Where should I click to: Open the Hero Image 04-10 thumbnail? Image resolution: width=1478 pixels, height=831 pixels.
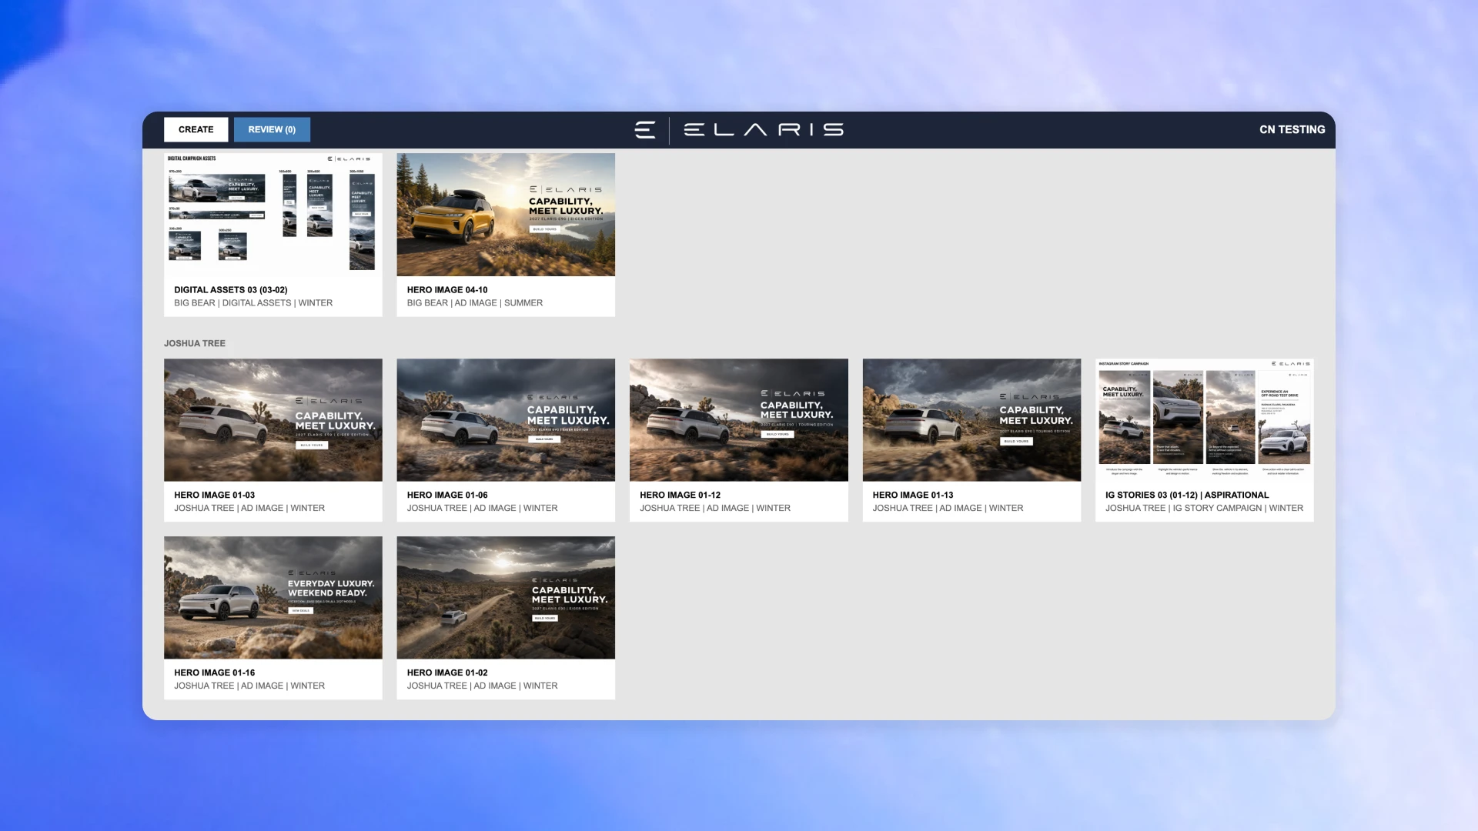tap(506, 214)
